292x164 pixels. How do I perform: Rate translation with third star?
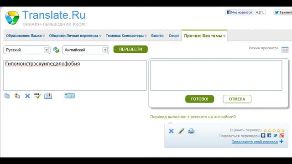[274, 130]
